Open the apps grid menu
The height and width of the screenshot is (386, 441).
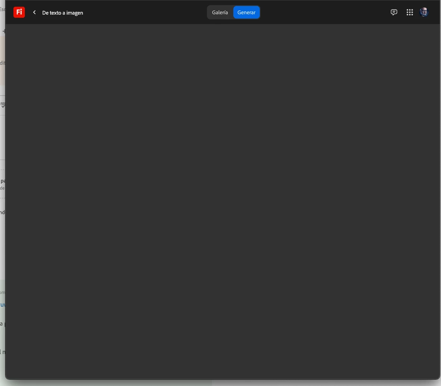click(409, 12)
